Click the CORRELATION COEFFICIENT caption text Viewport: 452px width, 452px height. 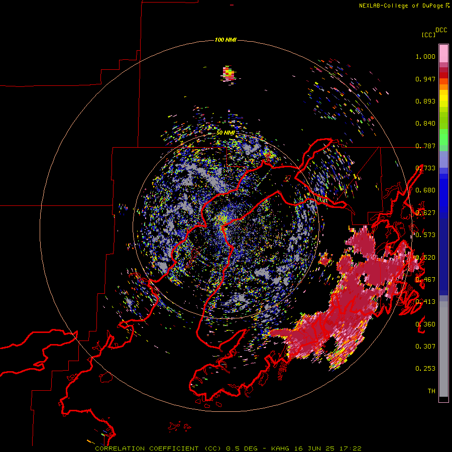(x=147, y=448)
